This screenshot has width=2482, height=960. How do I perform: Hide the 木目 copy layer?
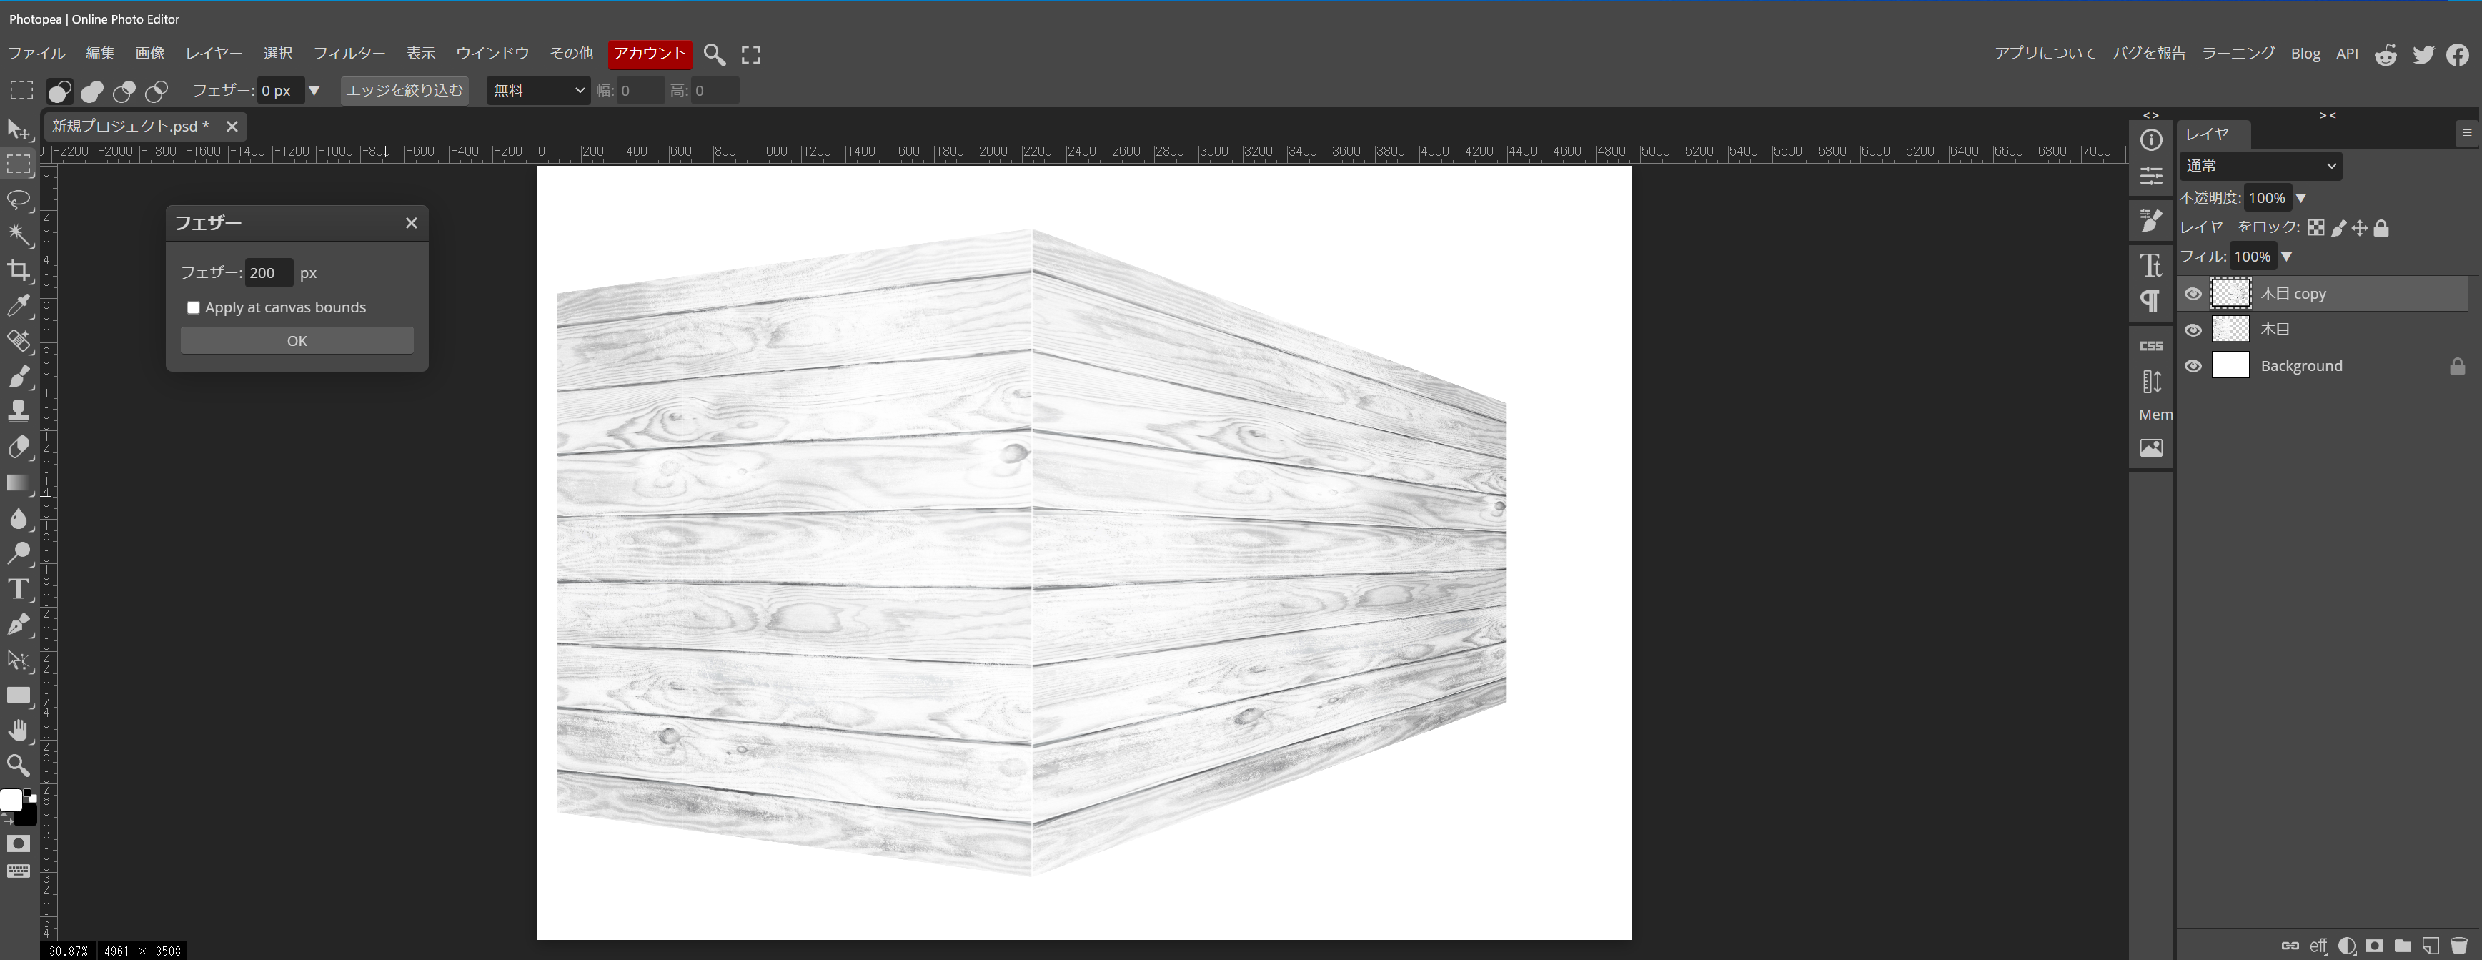coord(2193,294)
